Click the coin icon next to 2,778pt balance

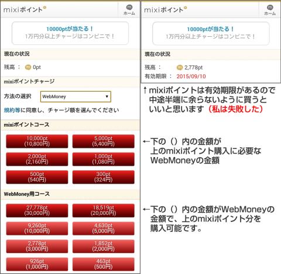[x=180, y=68]
